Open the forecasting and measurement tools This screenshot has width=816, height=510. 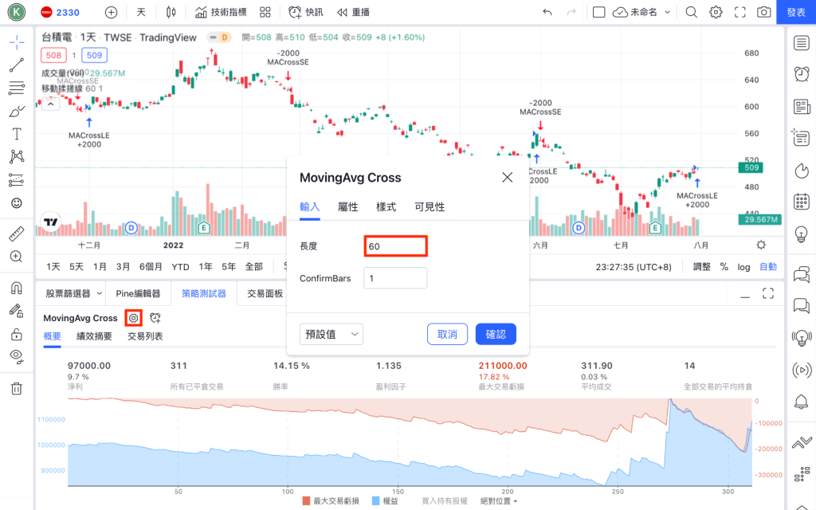pos(17,180)
